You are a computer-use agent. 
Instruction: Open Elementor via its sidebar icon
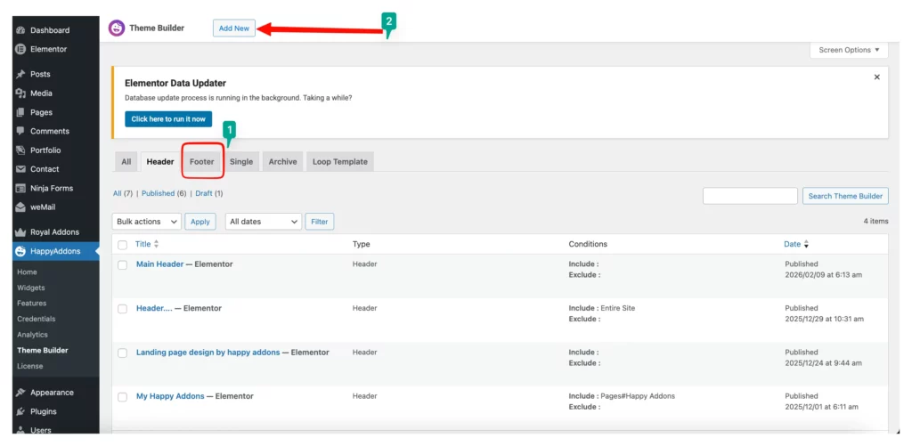click(20, 49)
